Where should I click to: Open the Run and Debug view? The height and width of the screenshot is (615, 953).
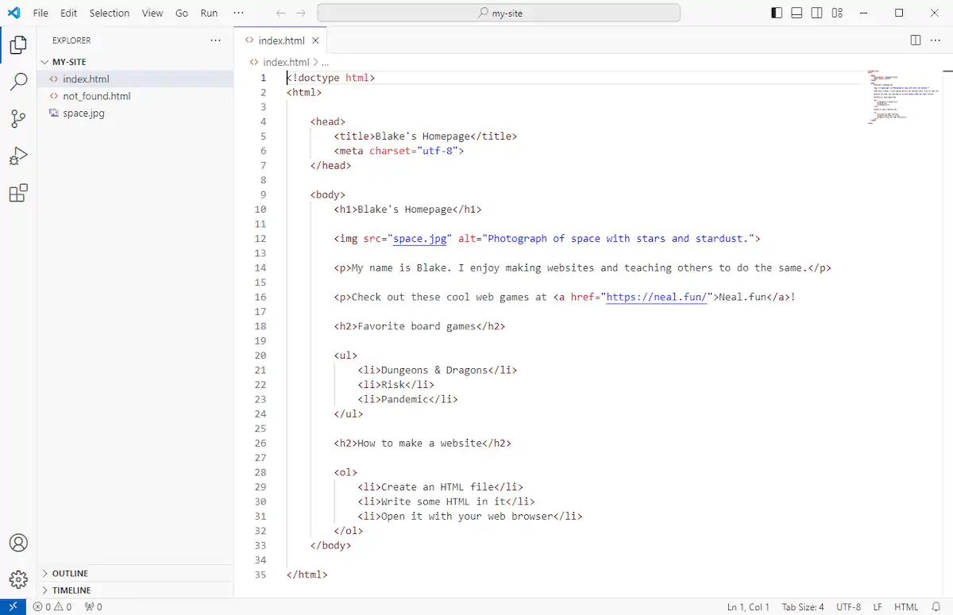coord(18,156)
